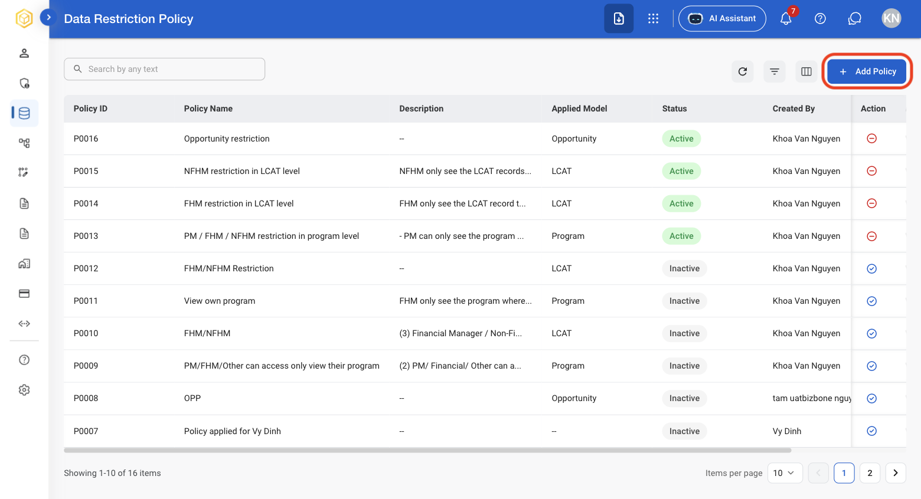Open the first document sidebar icon
Screen dimensions: 921x499
coord(24,203)
